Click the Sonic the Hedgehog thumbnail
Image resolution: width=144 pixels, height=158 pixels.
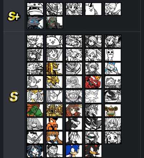pos(74,151)
